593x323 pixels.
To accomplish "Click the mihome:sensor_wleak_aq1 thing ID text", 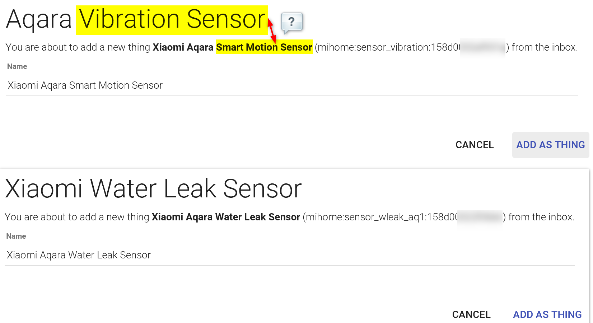I will point(380,217).
